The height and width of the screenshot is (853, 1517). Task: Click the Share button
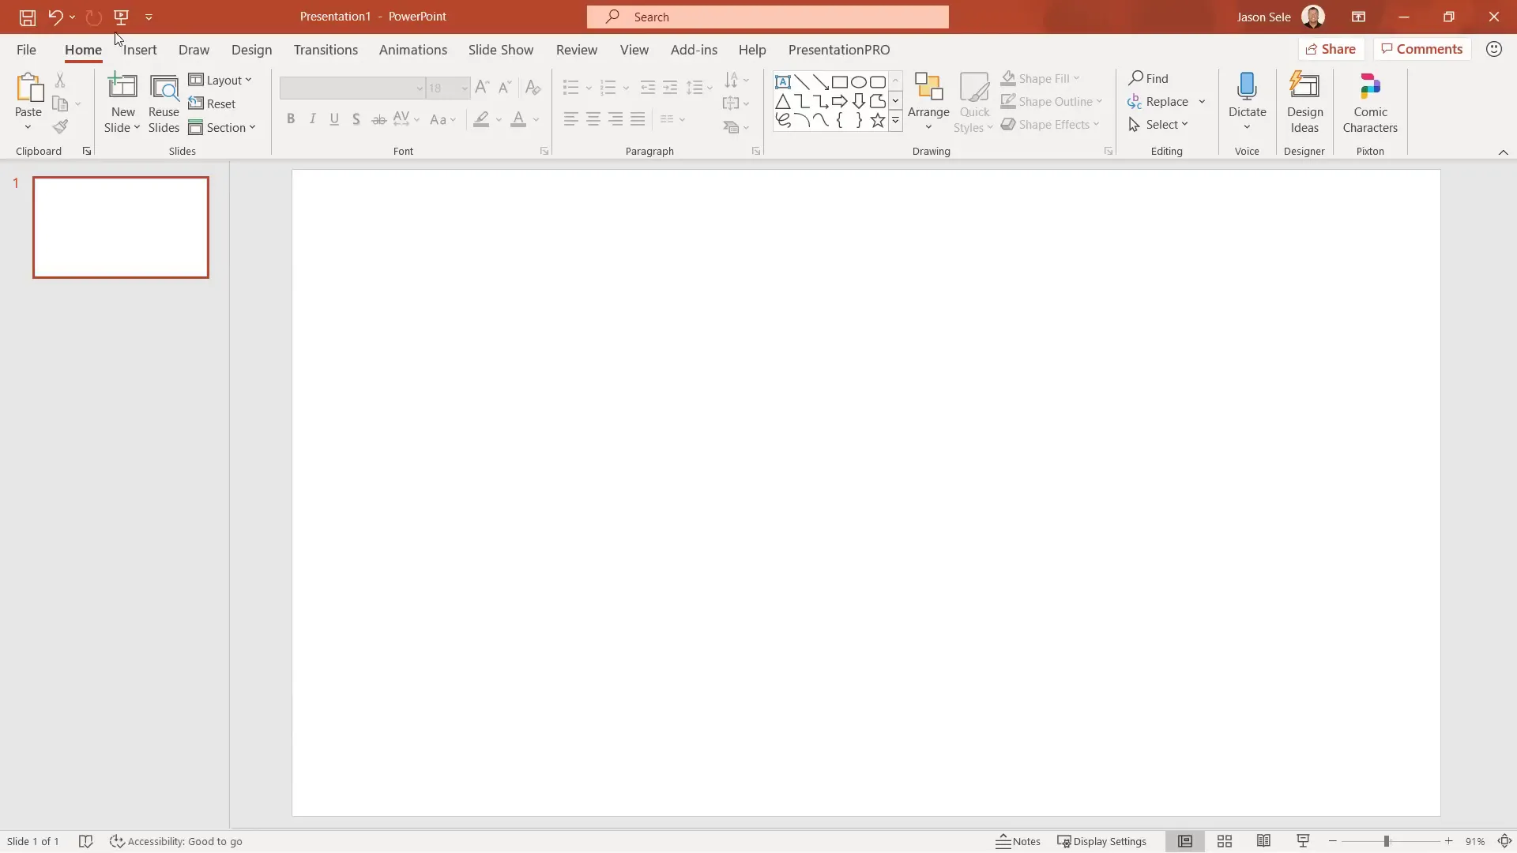click(x=1332, y=48)
